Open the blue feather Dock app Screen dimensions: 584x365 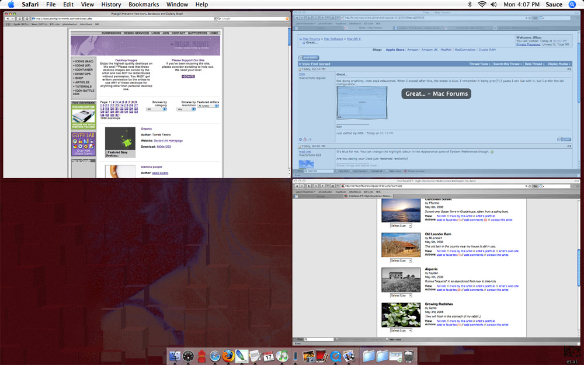coord(242,356)
